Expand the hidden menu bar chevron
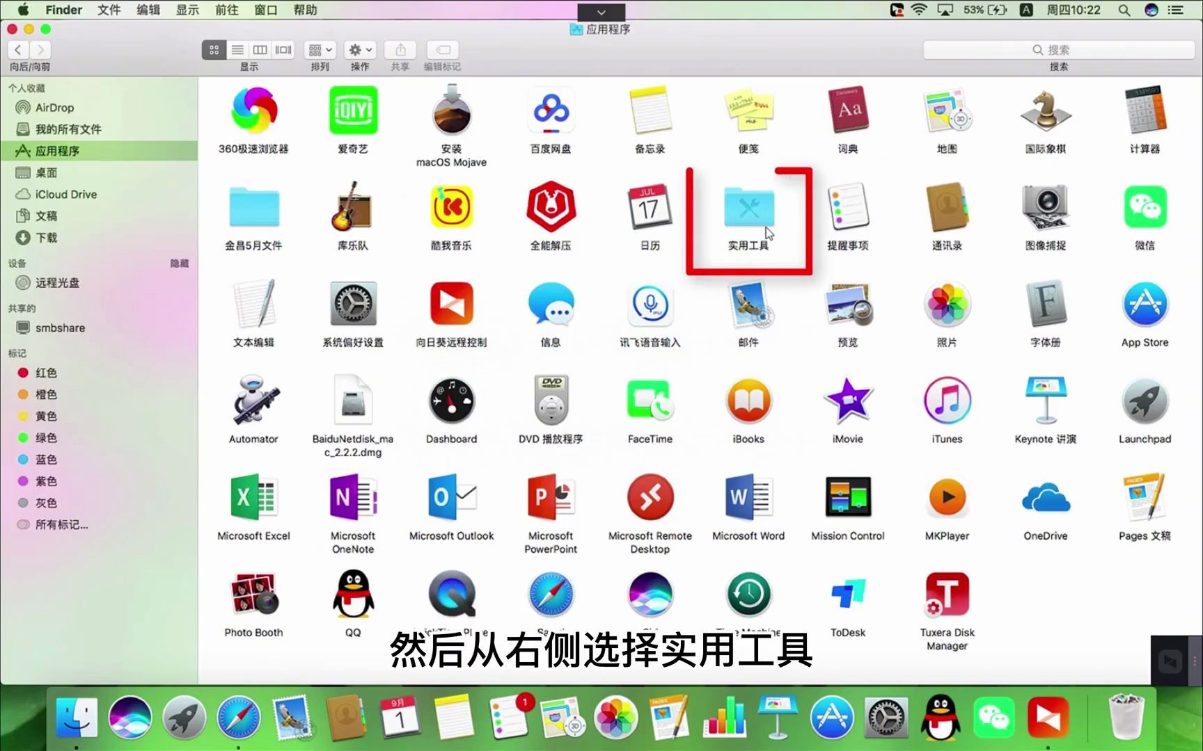This screenshot has width=1203, height=751. coord(601,12)
